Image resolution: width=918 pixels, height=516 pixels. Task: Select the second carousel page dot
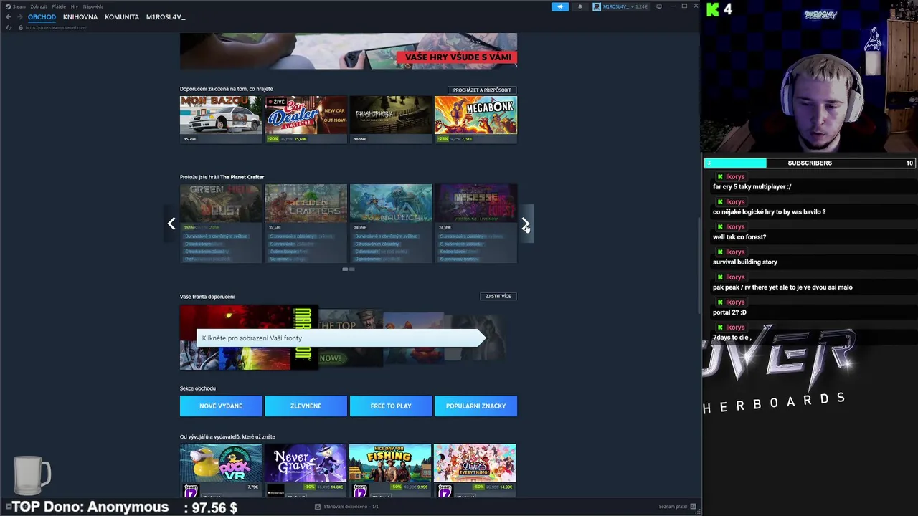click(352, 269)
